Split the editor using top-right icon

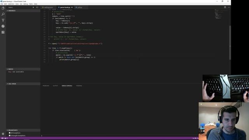coord(225,7)
